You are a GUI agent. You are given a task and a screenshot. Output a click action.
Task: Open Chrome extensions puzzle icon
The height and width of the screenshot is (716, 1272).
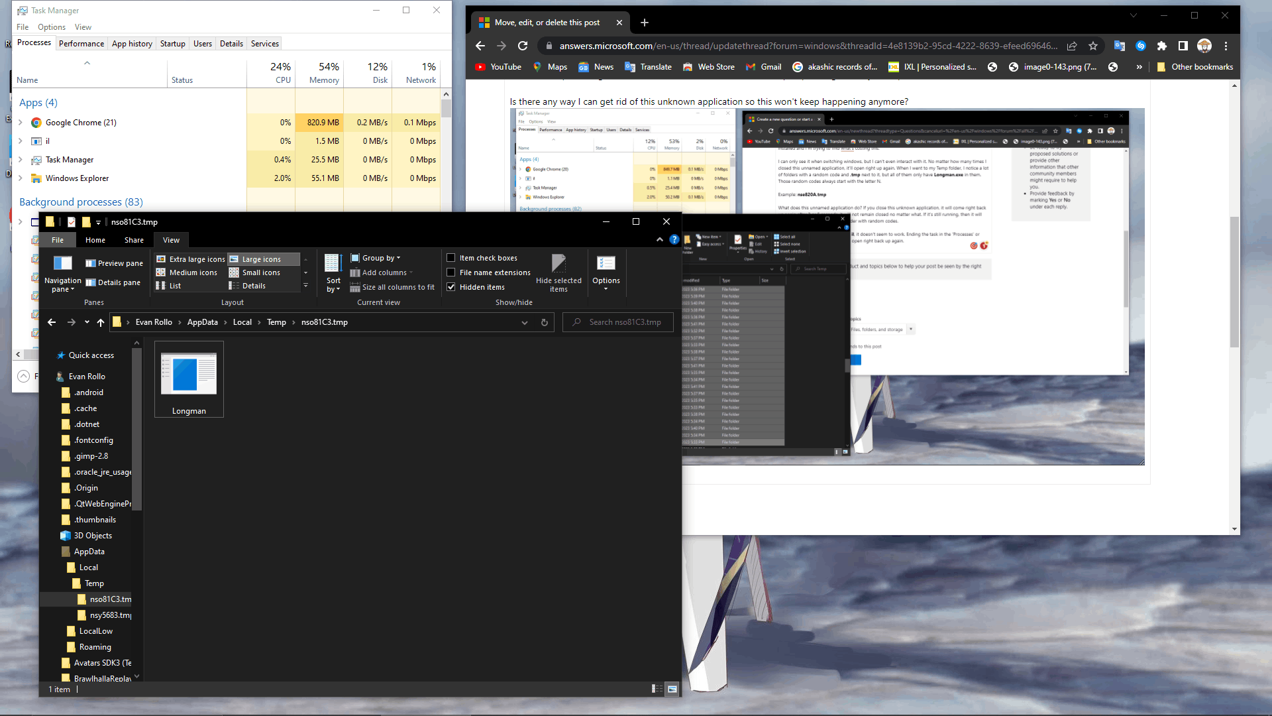1161,46
